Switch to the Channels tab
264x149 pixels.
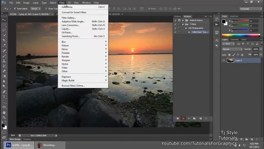[x=234, y=40]
